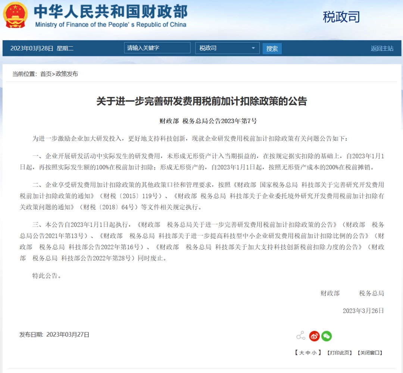Click the English Ministry of Finance subtitle
403x373 pixels.
[111, 25]
